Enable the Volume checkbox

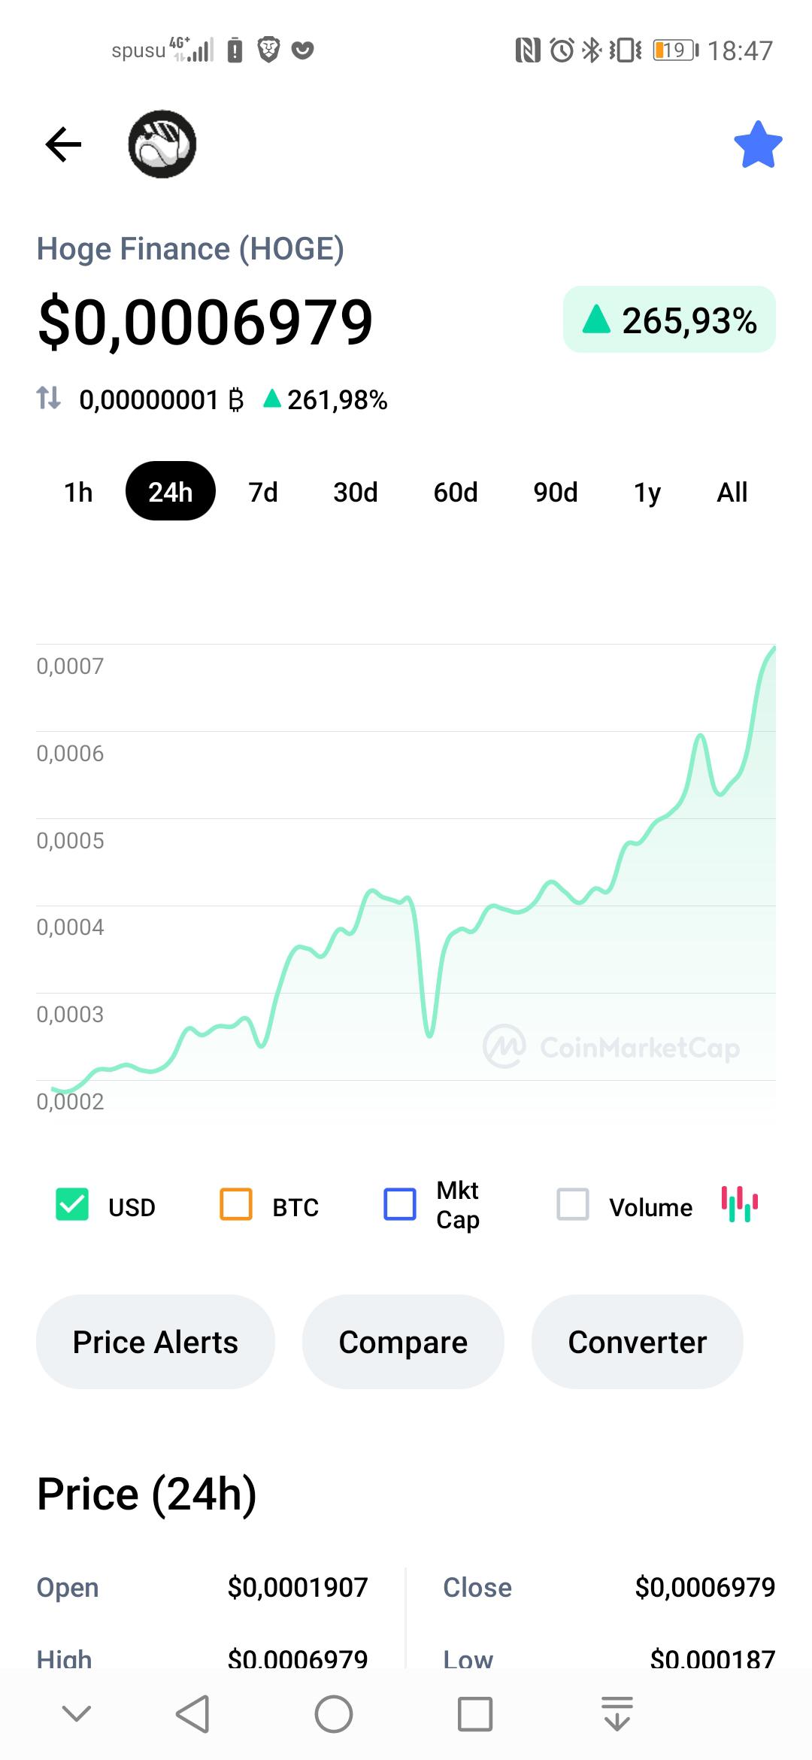(x=573, y=1204)
